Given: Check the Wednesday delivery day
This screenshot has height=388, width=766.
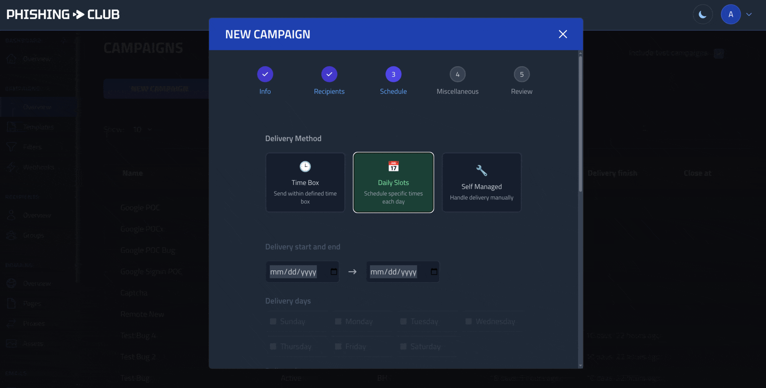Looking at the screenshot, I should coord(468,321).
